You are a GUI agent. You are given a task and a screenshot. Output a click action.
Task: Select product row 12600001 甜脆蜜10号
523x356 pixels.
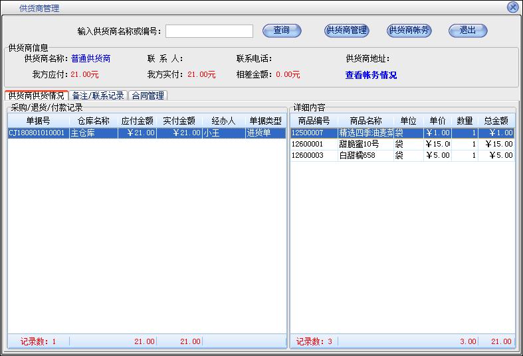click(359, 145)
